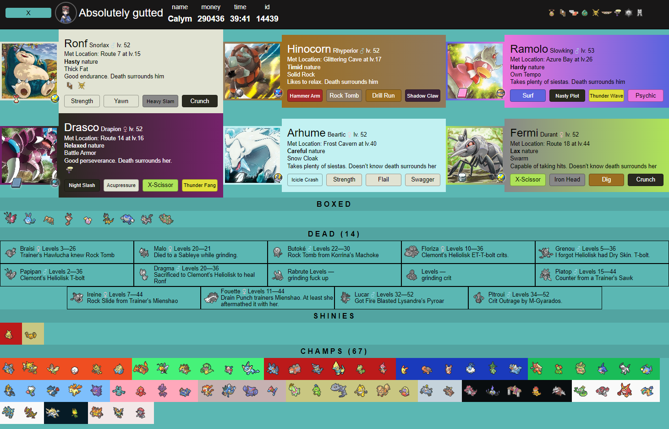Select 'Died to a Sableye while grinding.'
The image size is (669, 429).
coord(196,255)
